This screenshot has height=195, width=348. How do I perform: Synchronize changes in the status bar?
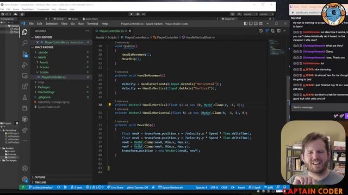point(59,187)
